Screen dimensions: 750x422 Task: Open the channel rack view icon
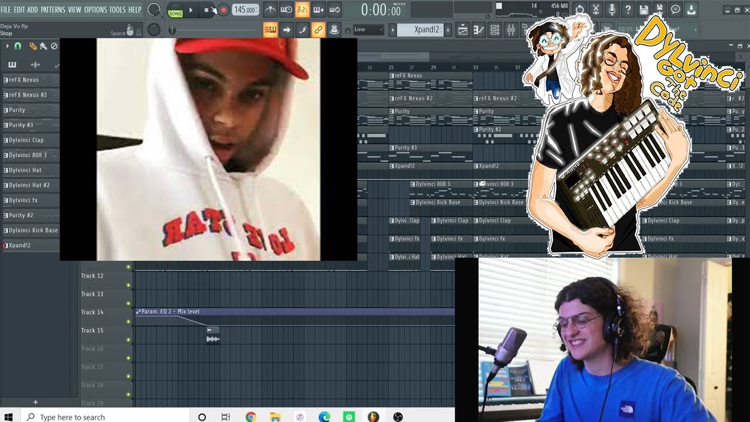coord(495,30)
